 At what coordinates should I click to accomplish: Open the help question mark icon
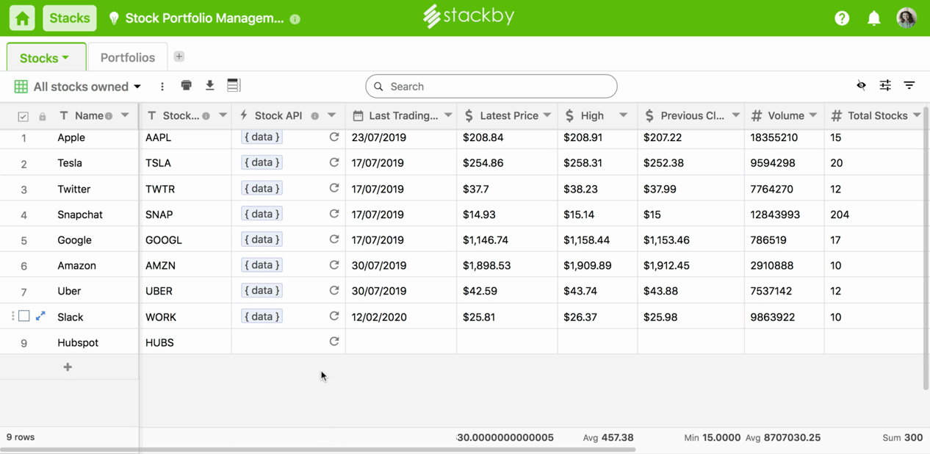(x=842, y=18)
